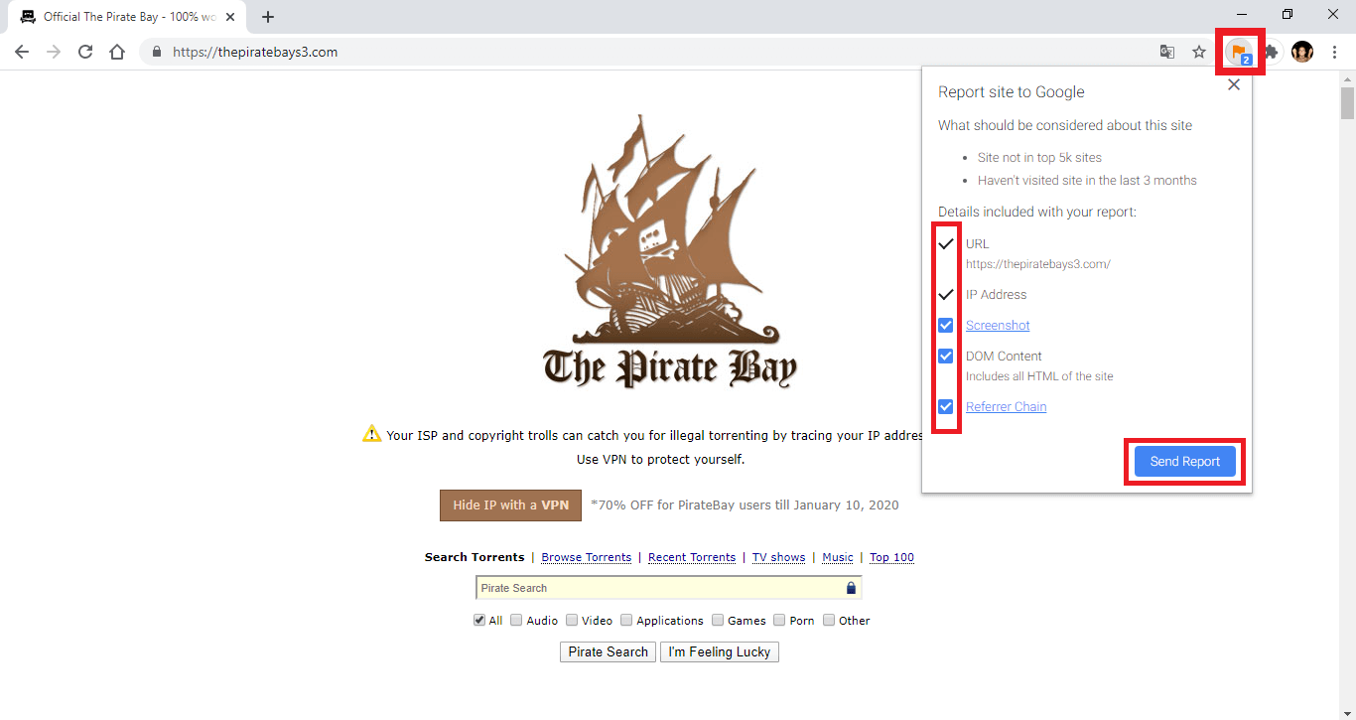Enable the Games category checkbox
The height and width of the screenshot is (720, 1356).
click(x=718, y=620)
